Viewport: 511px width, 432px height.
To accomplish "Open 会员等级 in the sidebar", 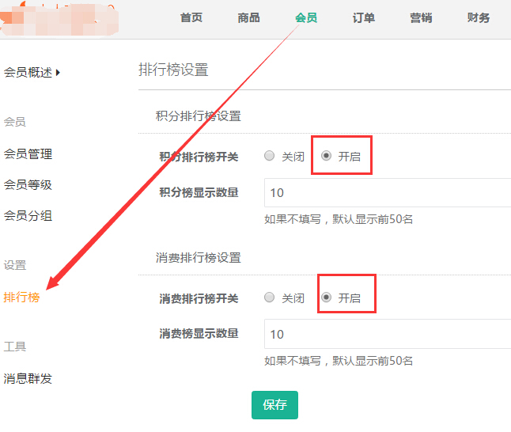I will pyautogui.click(x=28, y=185).
